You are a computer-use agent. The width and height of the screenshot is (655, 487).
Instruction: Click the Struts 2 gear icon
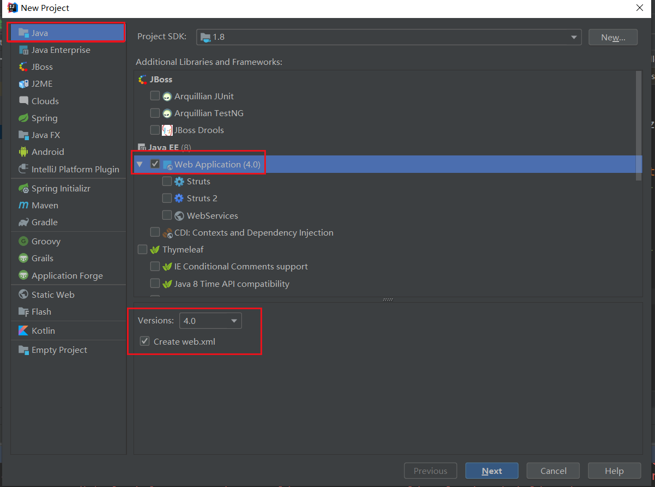(x=179, y=198)
